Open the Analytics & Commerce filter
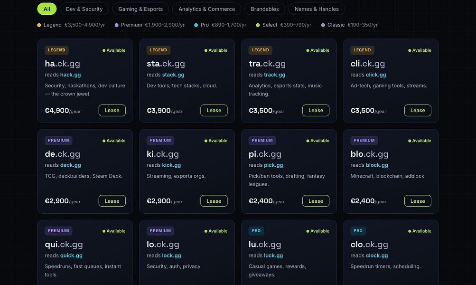The image size is (476, 285). (207, 9)
